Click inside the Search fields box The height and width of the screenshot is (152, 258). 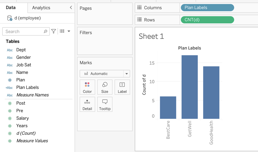[x=24, y=32]
